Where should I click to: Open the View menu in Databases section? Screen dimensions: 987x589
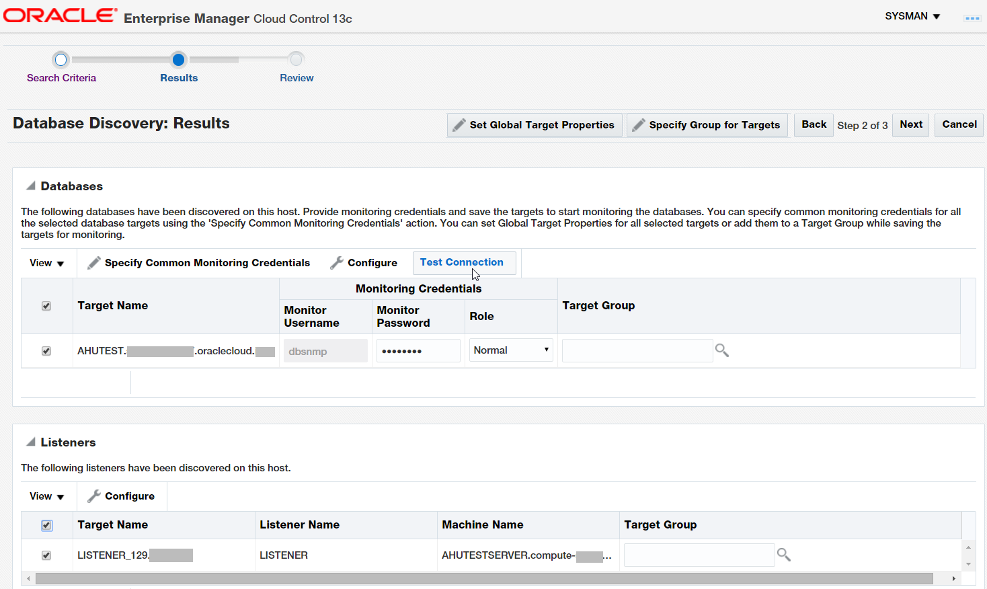(47, 263)
